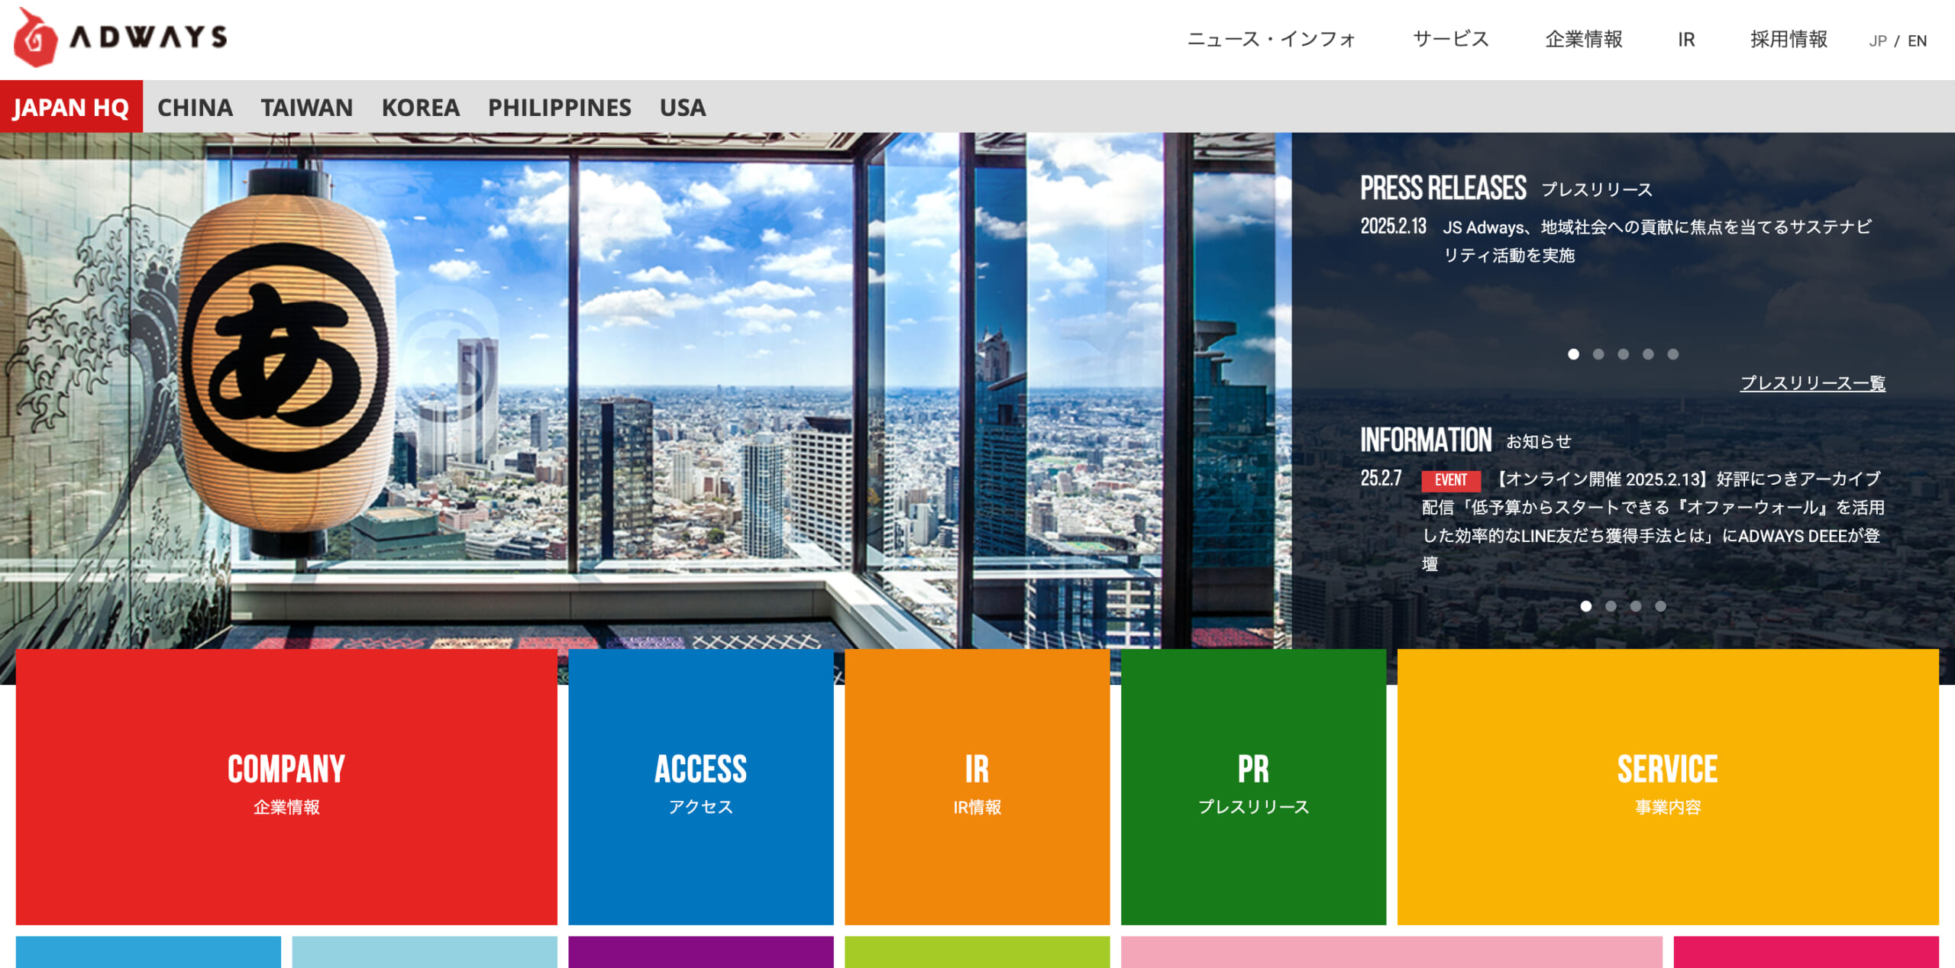Show fifth press release slide dot
This screenshot has height=968, width=1955.
tap(1673, 354)
